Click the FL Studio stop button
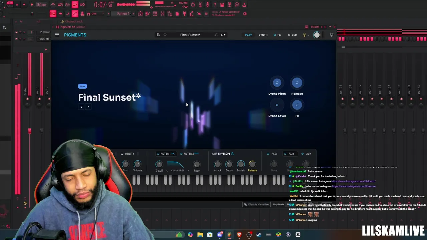This screenshot has width=427, height=240. point(24,5)
